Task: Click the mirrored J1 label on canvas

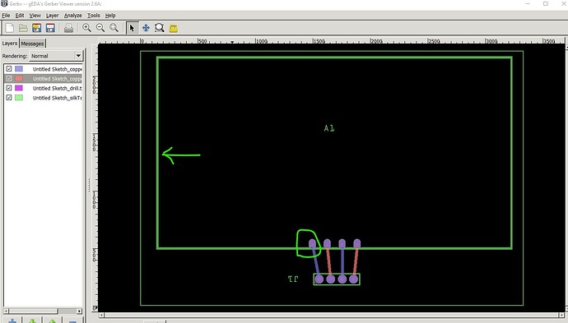Action: coord(293,279)
